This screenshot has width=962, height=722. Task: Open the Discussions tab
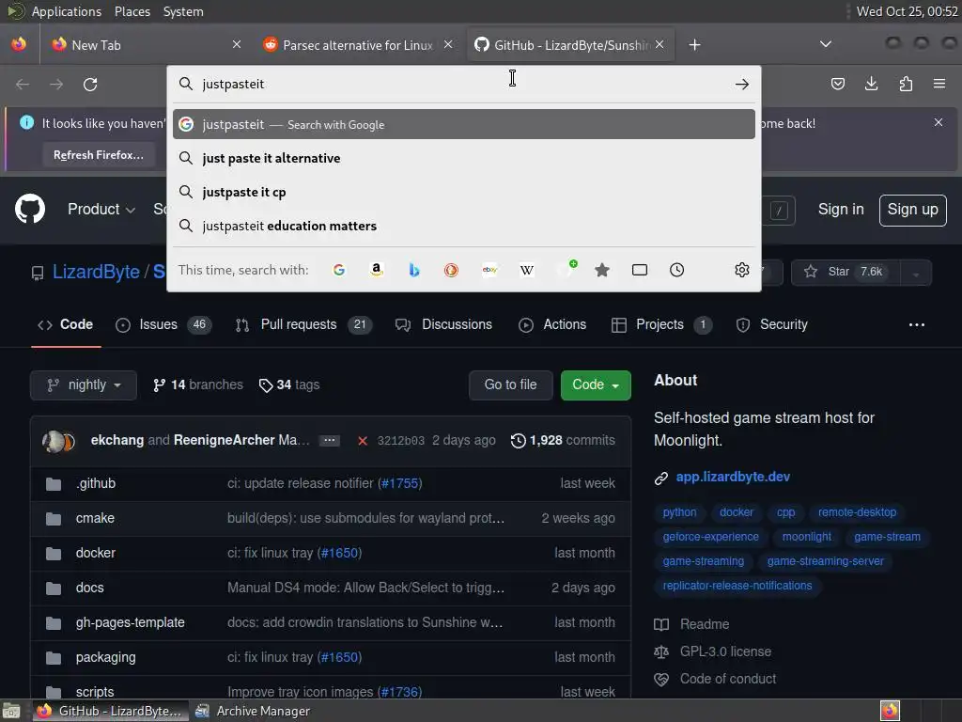[443, 324]
